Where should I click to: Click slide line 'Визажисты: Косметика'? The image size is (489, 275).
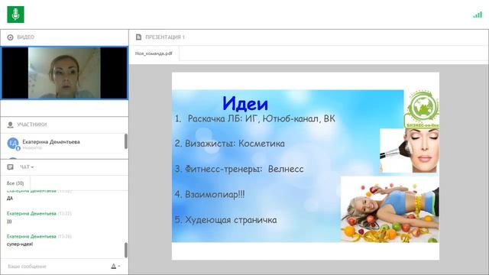point(235,144)
